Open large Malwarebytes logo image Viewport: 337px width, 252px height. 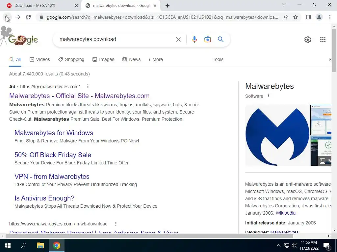pyautogui.click(x=277, y=135)
